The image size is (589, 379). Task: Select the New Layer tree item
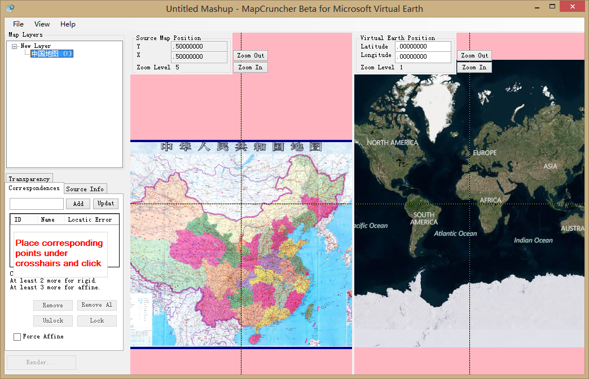point(36,46)
